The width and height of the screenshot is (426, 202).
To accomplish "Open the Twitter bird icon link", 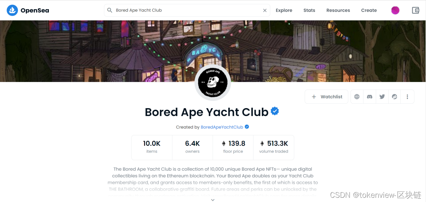I will coord(382,97).
